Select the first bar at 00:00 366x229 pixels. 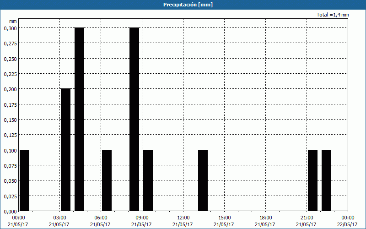click(x=25, y=180)
